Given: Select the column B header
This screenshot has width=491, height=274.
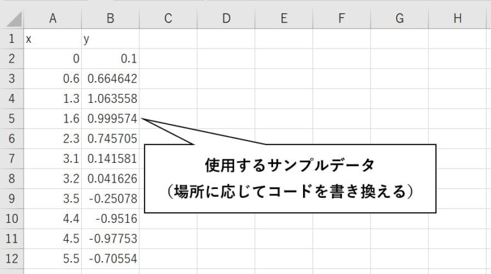Looking at the screenshot, I should point(110,19).
